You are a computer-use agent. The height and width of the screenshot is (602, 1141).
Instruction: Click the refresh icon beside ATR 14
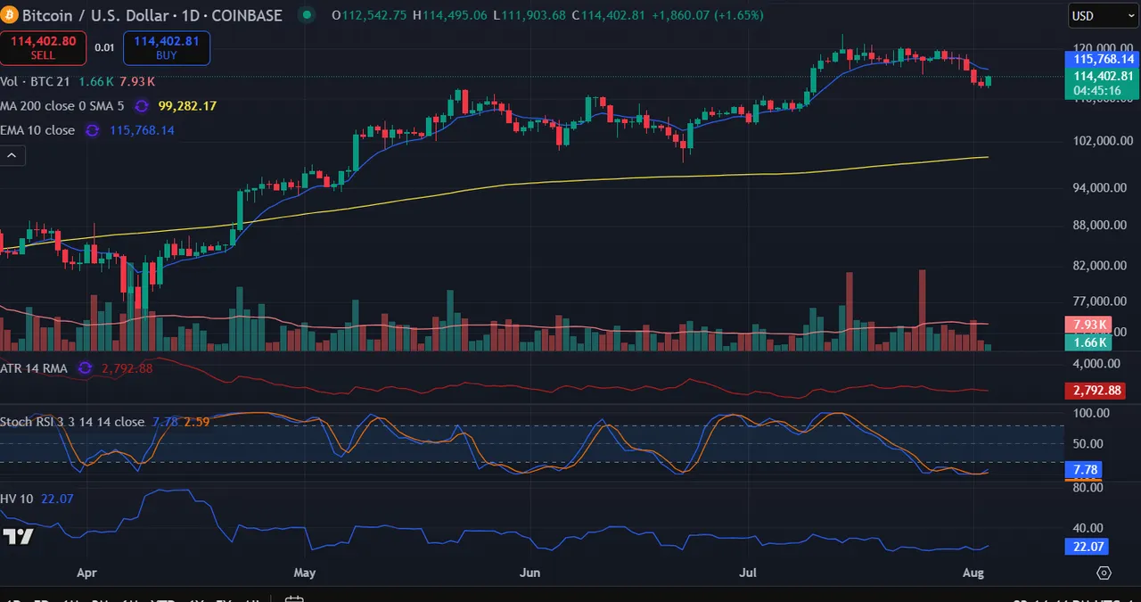coord(86,367)
